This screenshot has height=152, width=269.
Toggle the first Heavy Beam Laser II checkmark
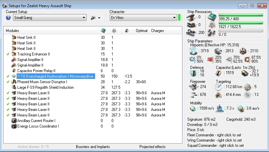click(x=8, y=93)
